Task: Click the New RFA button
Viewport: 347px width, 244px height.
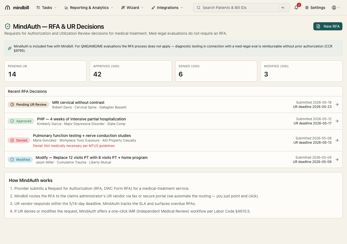Action: pos(328,26)
